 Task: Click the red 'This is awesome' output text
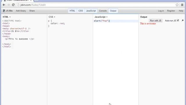[x=148, y=24]
